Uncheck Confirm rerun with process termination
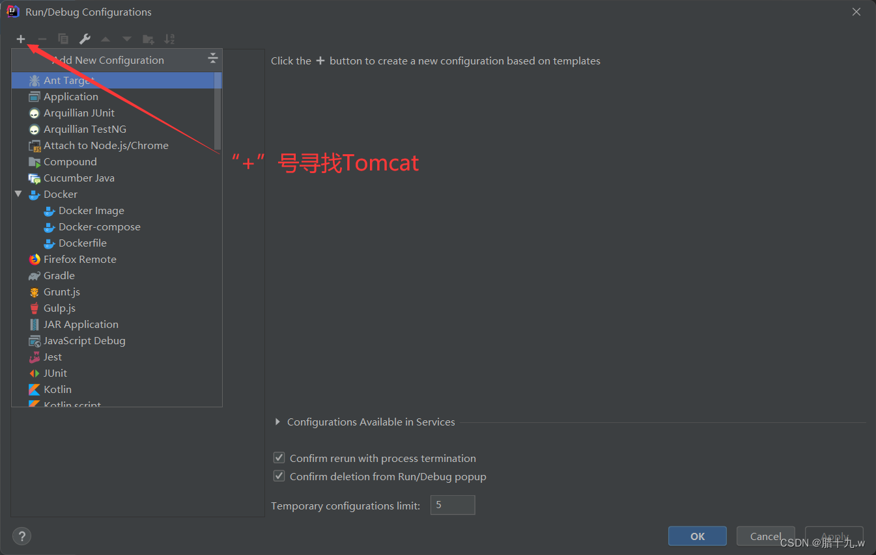Image resolution: width=876 pixels, height=555 pixels. tap(279, 457)
